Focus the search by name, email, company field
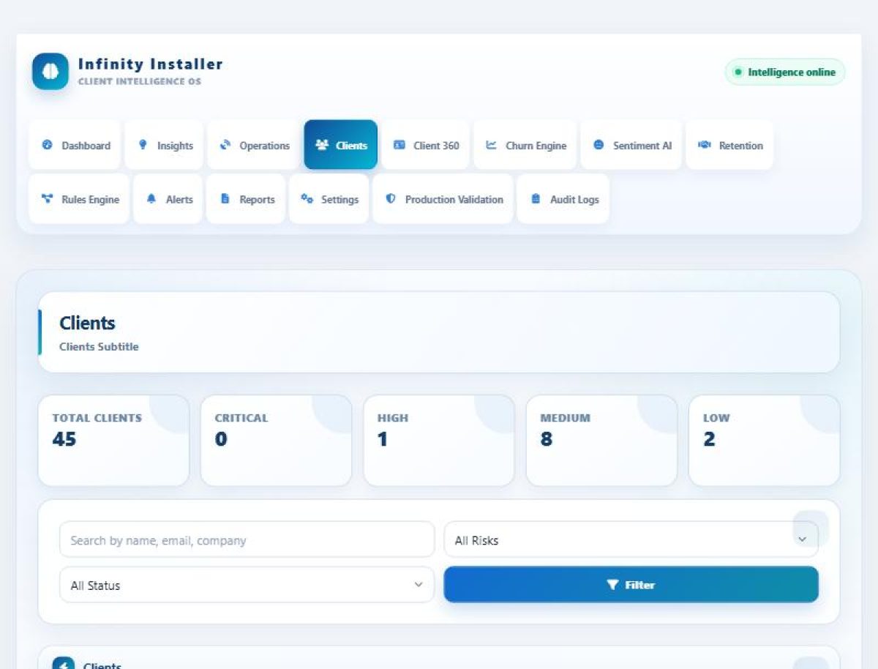 coord(247,539)
